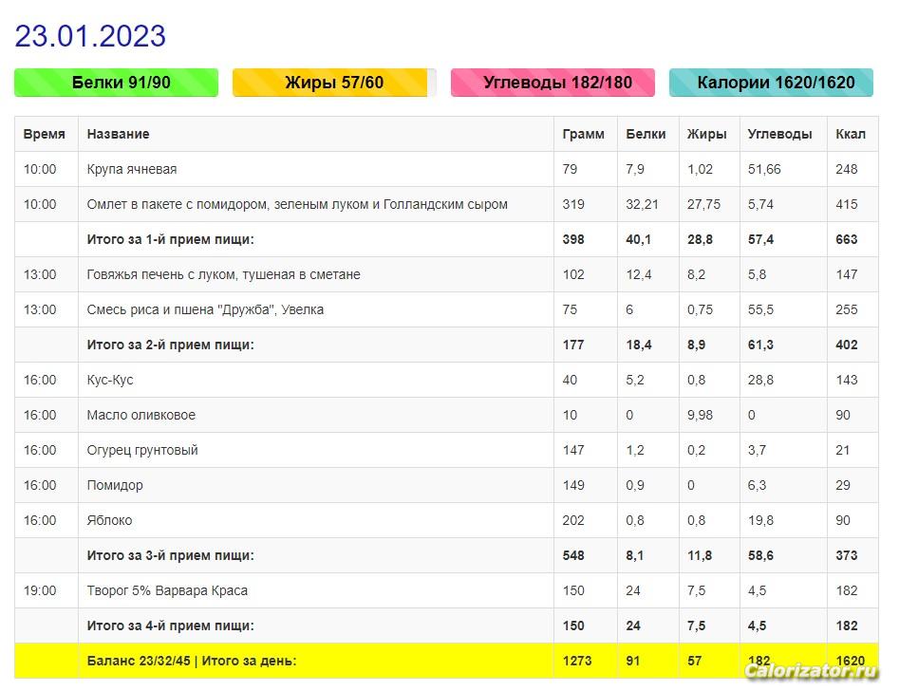Select the Омлет в пакете с помидором entry
The image size is (899, 691).
(x=297, y=205)
